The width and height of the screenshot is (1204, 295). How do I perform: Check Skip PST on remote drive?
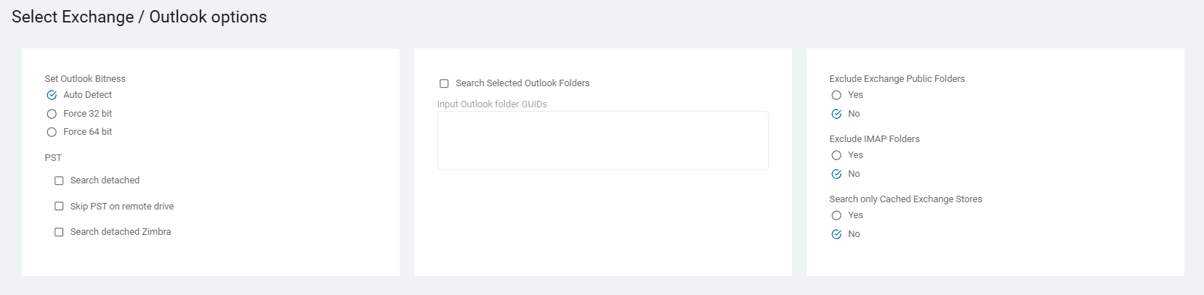[59, 207]
